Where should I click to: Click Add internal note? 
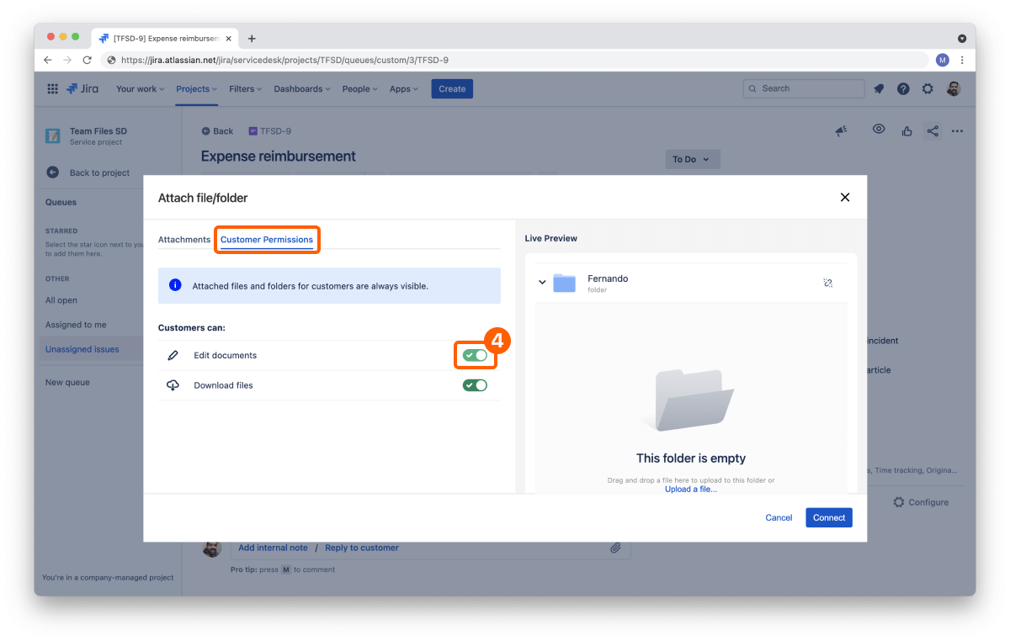(274, 548)
